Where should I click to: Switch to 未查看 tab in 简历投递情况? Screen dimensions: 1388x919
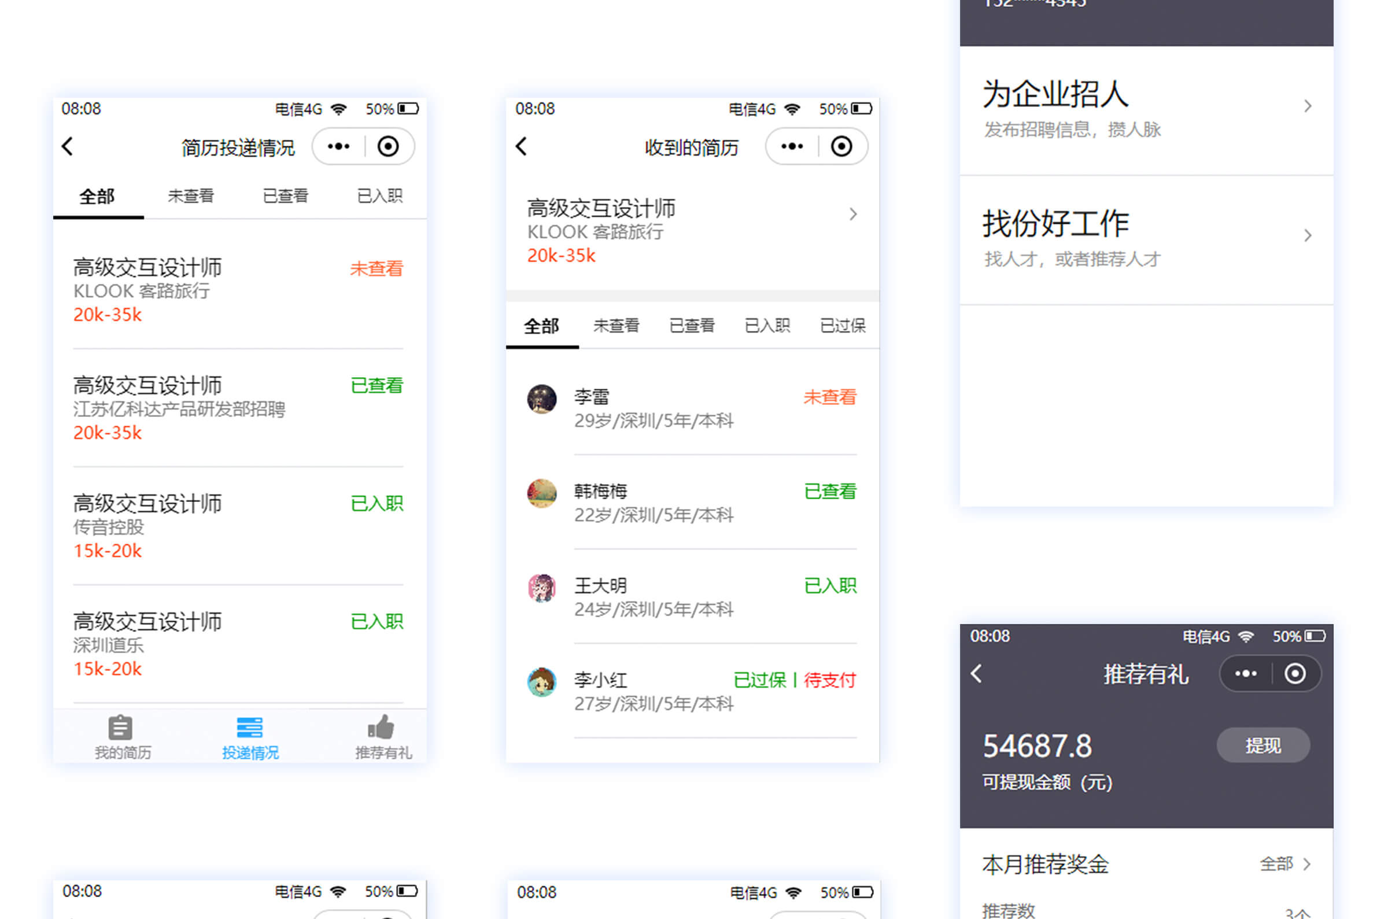click(x=191, y=195)
